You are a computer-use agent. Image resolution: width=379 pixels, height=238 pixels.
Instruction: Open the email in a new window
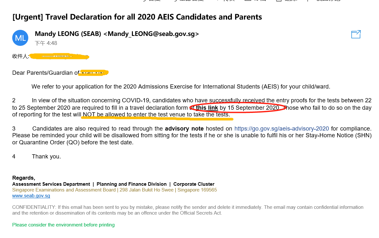coord(356,34)
